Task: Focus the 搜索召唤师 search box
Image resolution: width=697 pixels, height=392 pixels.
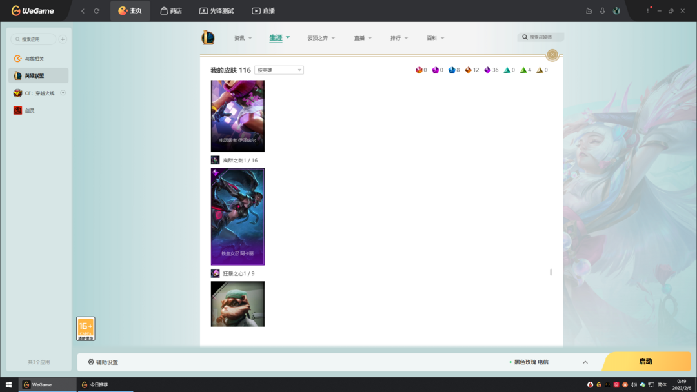Action: [x=541, y=37]
